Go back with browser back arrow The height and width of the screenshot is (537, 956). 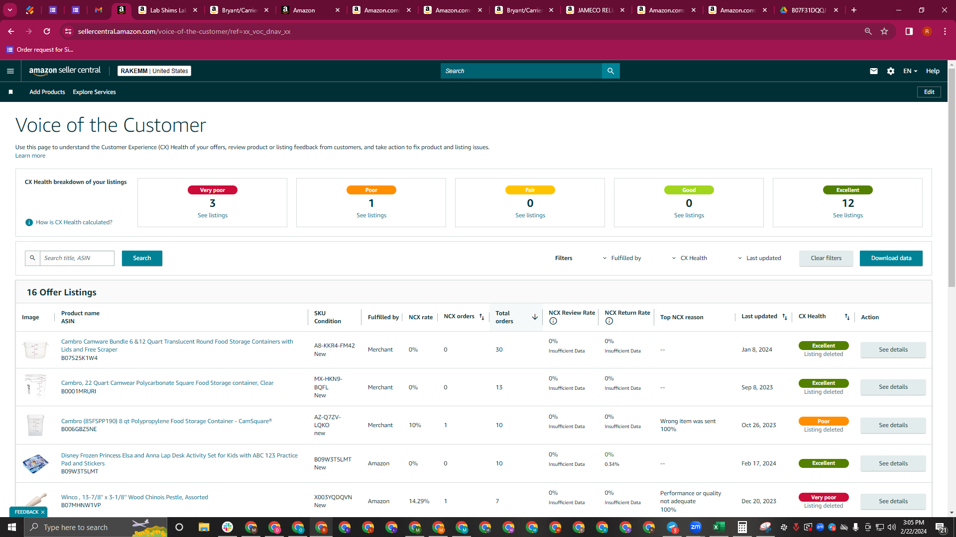[11, 31]
